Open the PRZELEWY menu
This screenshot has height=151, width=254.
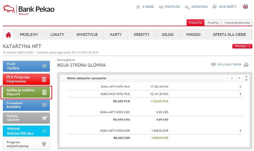29,35
